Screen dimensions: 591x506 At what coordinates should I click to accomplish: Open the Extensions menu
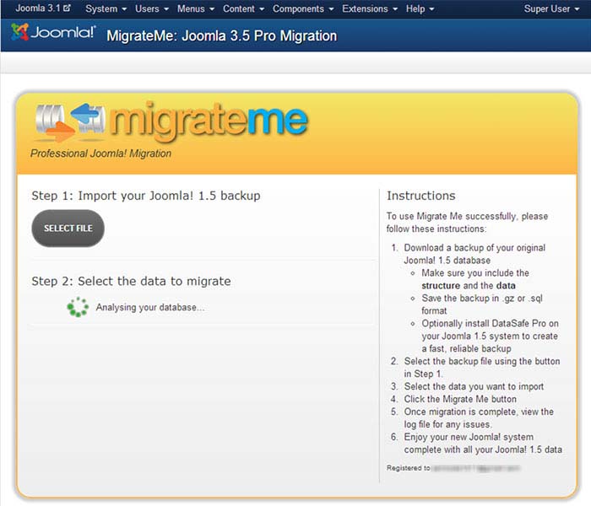click(x=370, y=8)
